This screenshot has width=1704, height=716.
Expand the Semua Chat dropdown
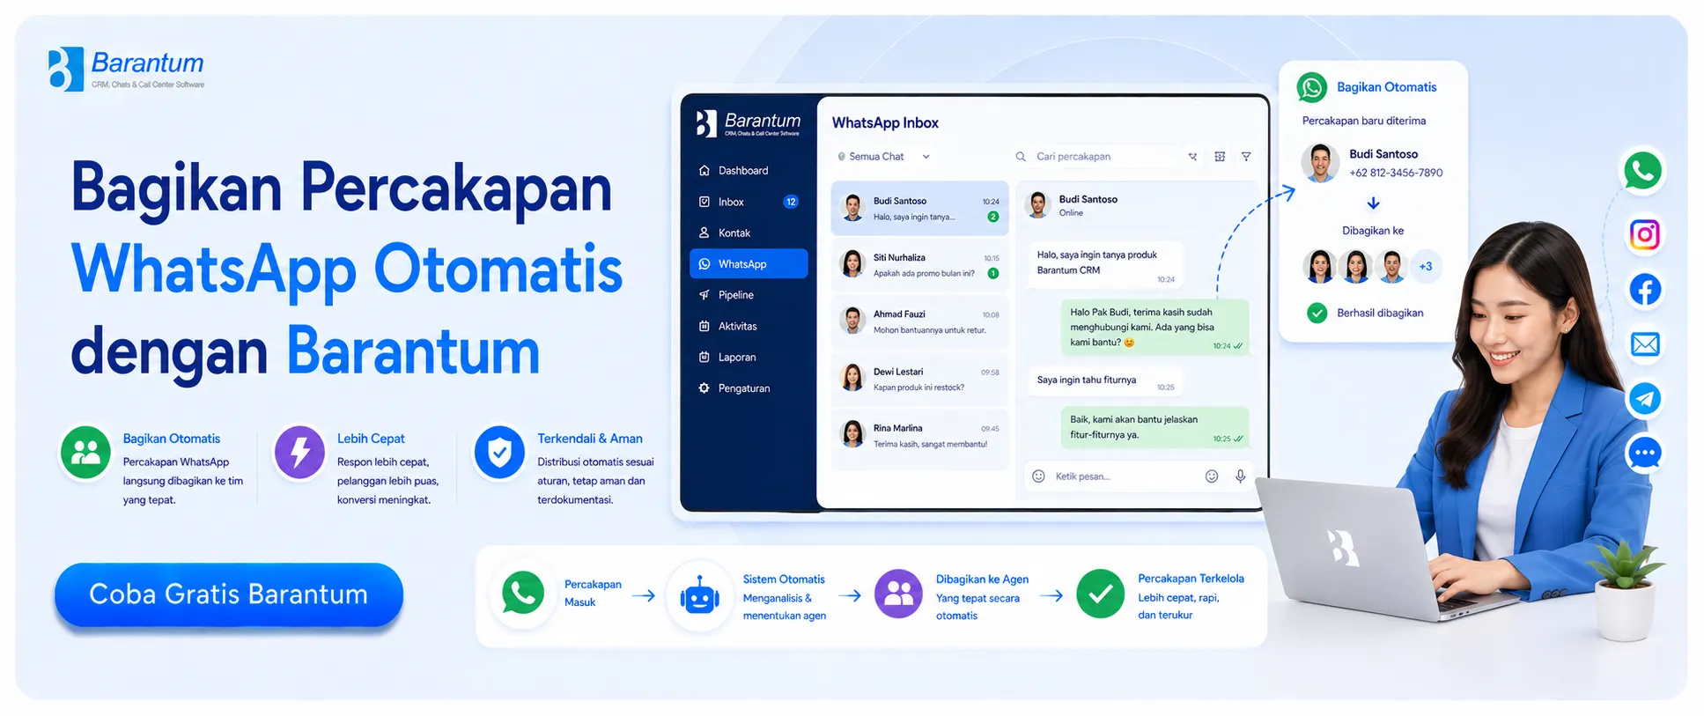(883, 157)
